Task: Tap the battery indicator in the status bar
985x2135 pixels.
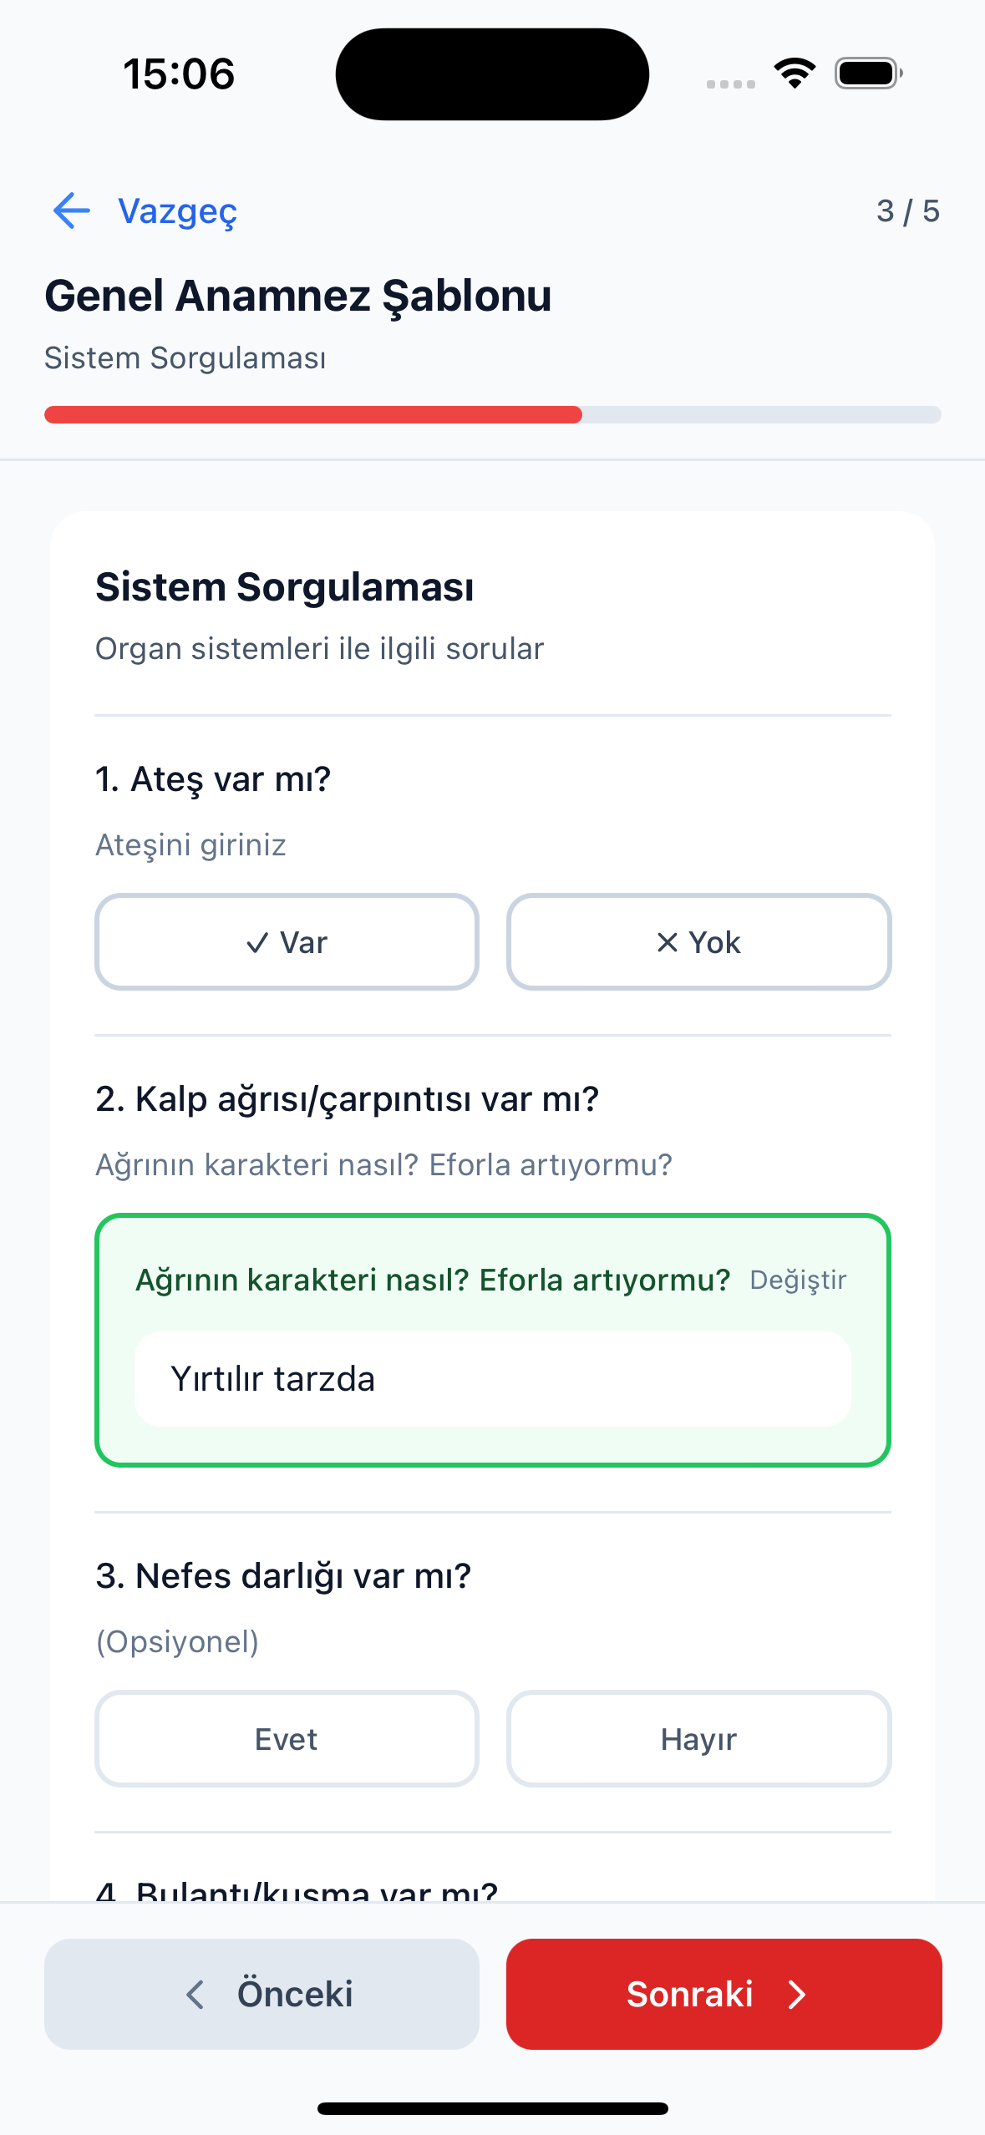Action: coord(865,73)
